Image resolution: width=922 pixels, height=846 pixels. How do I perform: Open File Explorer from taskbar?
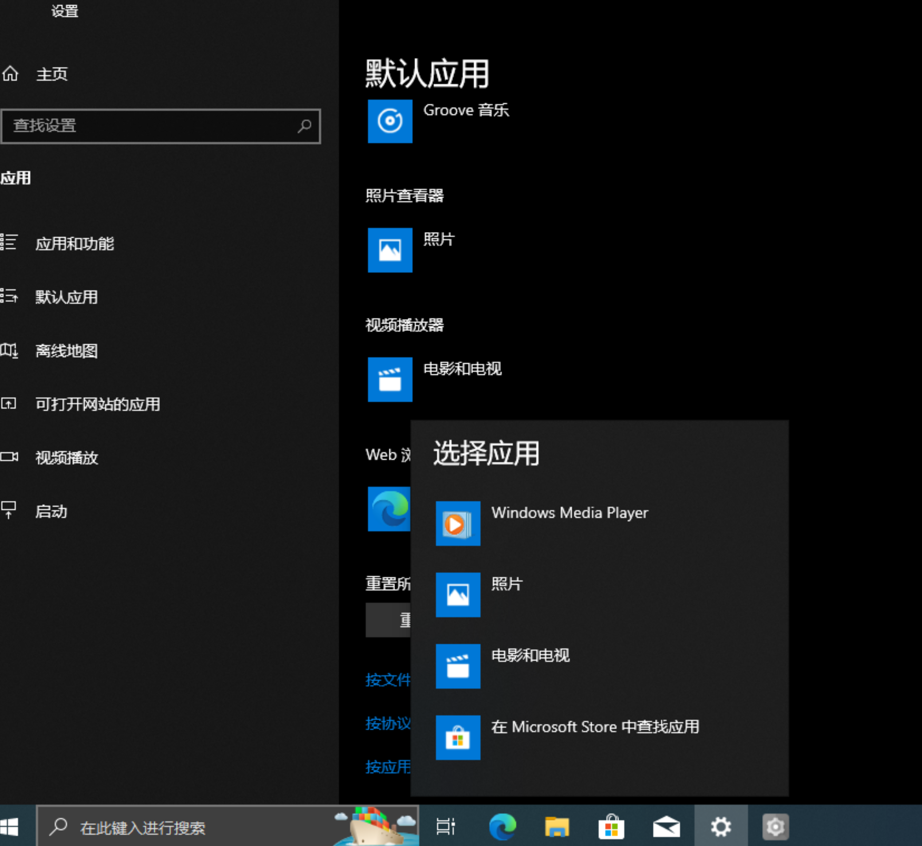coord(557,827)
